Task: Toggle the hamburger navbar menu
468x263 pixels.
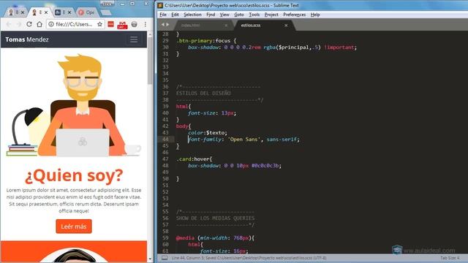Action: point(134,39)
